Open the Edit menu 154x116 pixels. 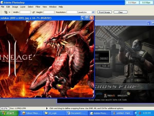tap(8, 7)
